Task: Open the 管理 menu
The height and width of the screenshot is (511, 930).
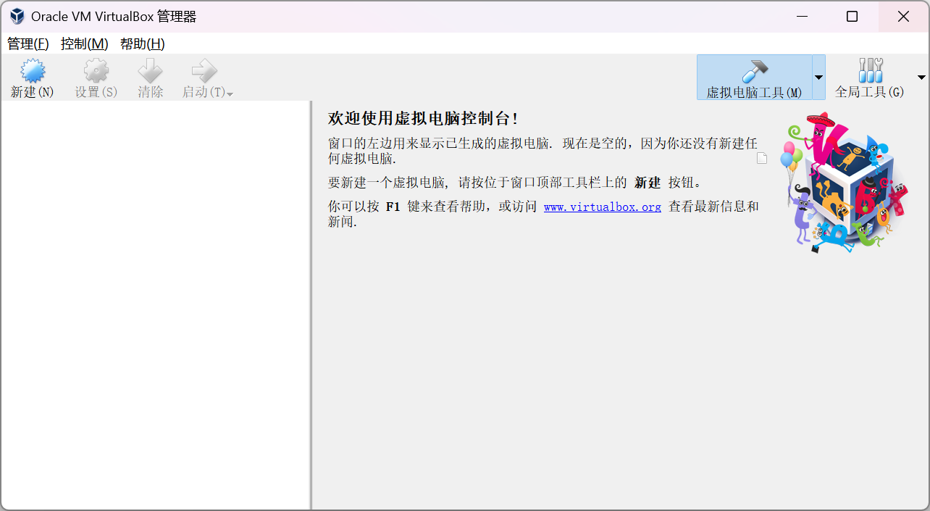Action: [x=28, y=43]
